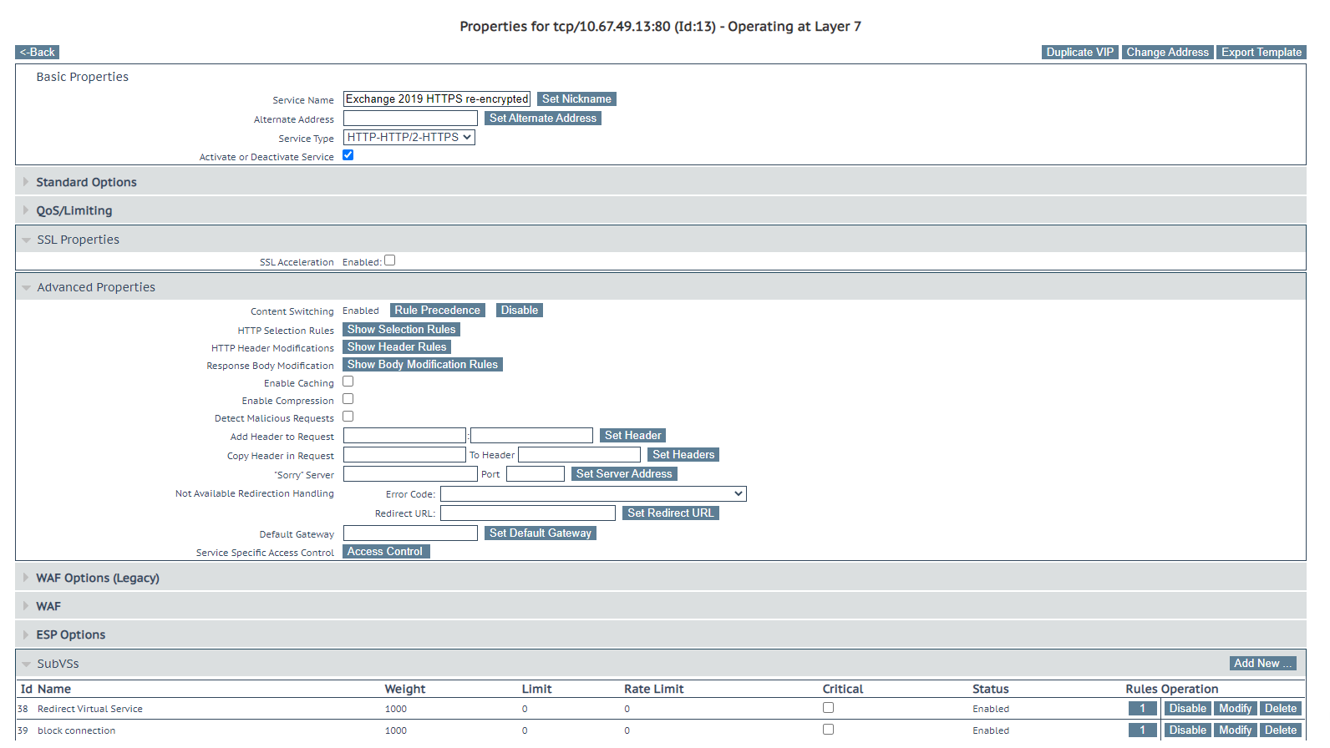The height and width of the screenshot is (748, 1330).
Task: Click Set Alternate Address
Action: 543,118
